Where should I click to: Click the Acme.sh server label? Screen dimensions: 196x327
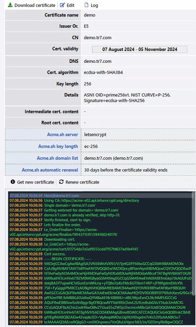[x=62, y=134]
